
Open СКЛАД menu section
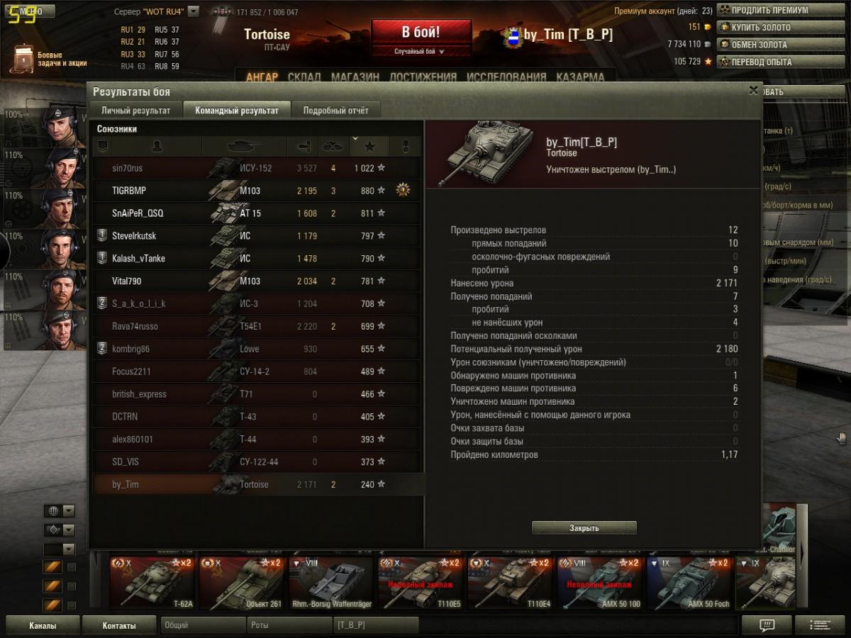pyautogui.click(x=305, y=77)
